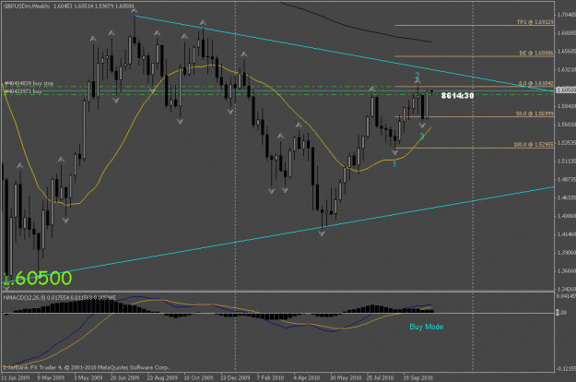Click the 28 Jun 2009 date label

pyautogui.click(x=125, y=377)
